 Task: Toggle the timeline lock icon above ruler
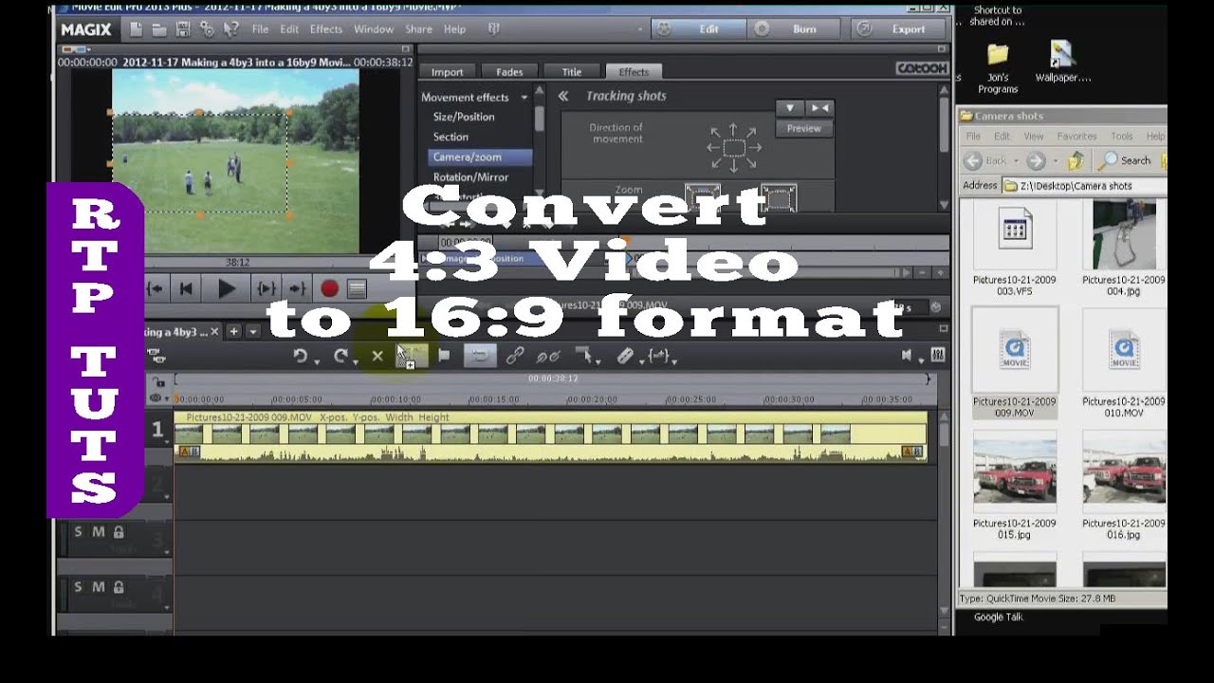[156, 381]
